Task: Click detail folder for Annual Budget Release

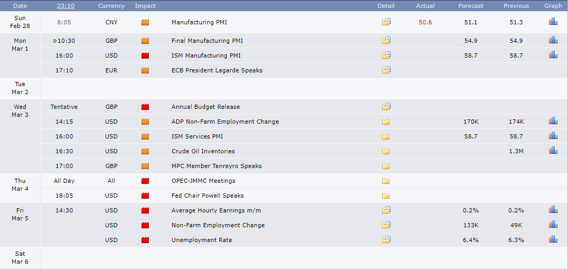Action: (386, 107)
